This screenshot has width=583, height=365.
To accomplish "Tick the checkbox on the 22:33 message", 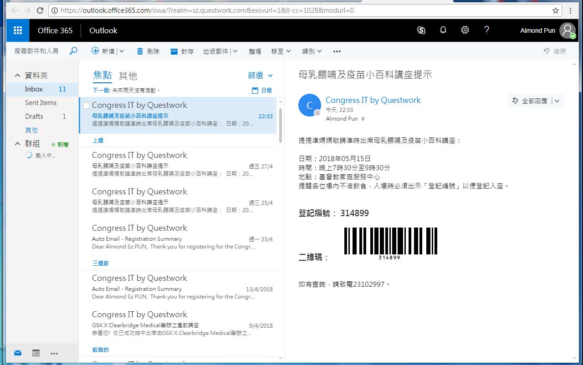I will (87, 106).
